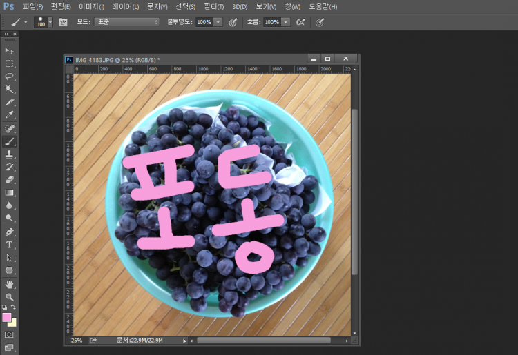Select the Move tool
This screenshot has width=518, height=355.
click(x=10, y=50)
